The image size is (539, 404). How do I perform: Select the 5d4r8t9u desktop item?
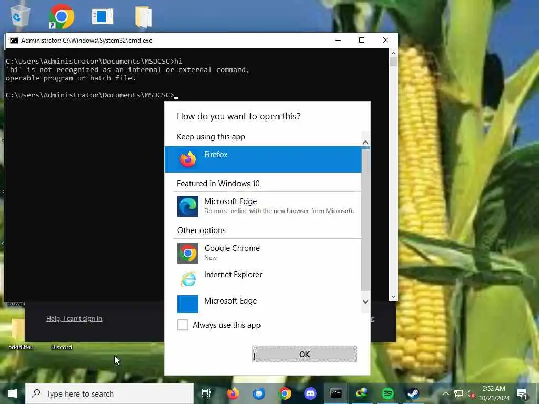coord(21,347)
